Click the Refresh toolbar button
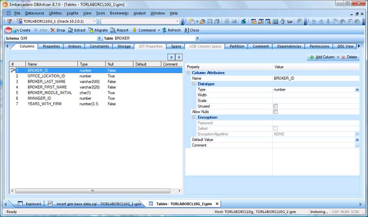The height and width of the screenshot is (217, 368). (x=171, y=30)
